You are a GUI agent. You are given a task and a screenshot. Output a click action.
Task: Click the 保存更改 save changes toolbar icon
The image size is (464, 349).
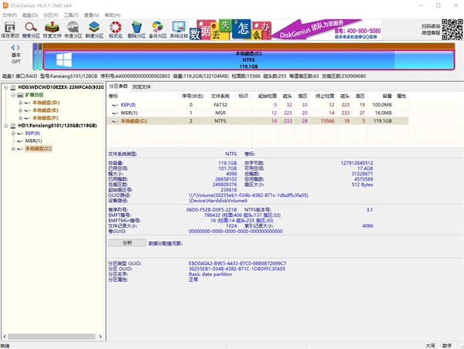coord(11,29)
